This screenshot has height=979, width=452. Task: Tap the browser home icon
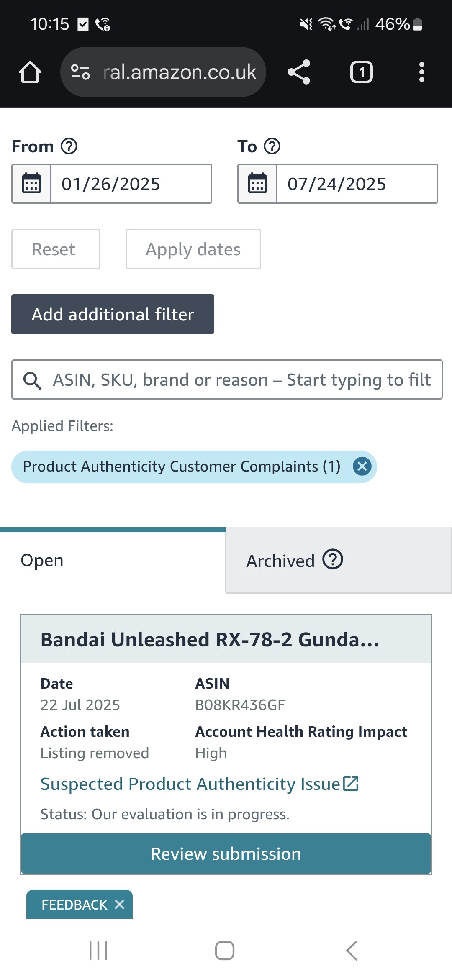click(30, 72)
